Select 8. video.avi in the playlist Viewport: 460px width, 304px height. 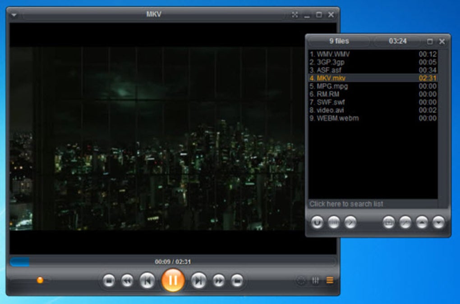[373, 110]
